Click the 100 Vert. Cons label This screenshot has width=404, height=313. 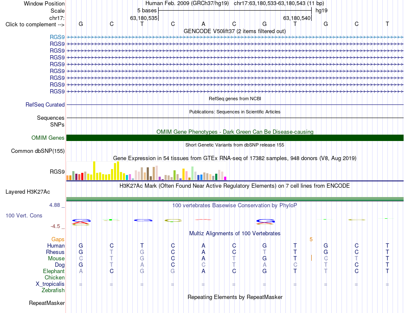24,215
